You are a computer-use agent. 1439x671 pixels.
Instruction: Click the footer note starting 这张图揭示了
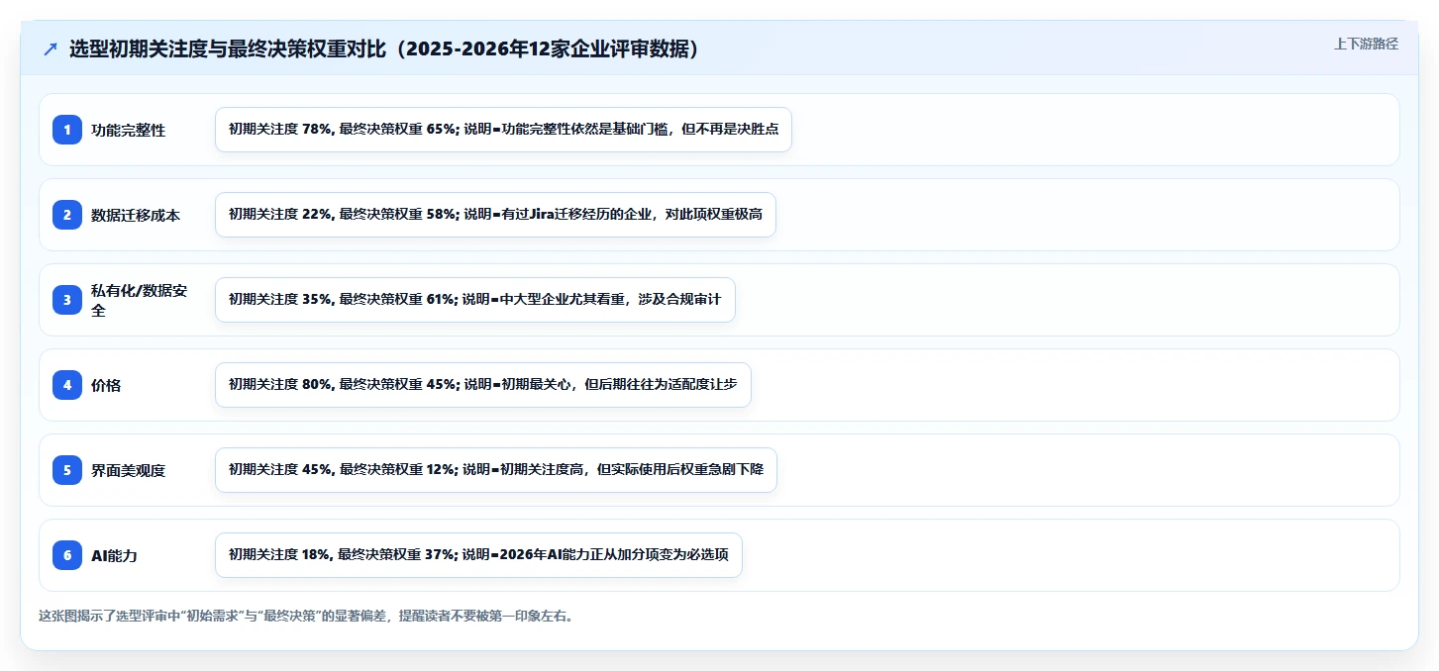306,616
